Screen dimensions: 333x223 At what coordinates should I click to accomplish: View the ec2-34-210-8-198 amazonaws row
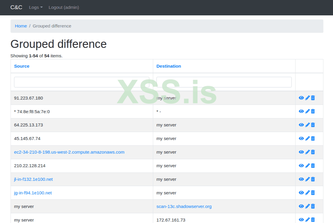pos(301,152)
